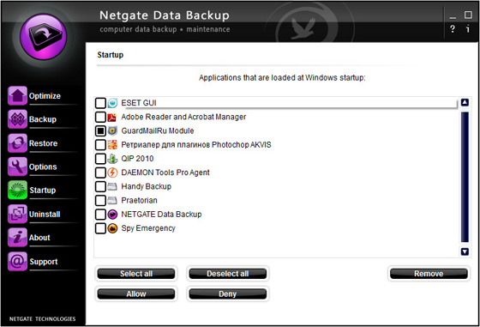Click the large purple Netgate logo button
The image size is (480, 327).
click(x=43, y=37)
